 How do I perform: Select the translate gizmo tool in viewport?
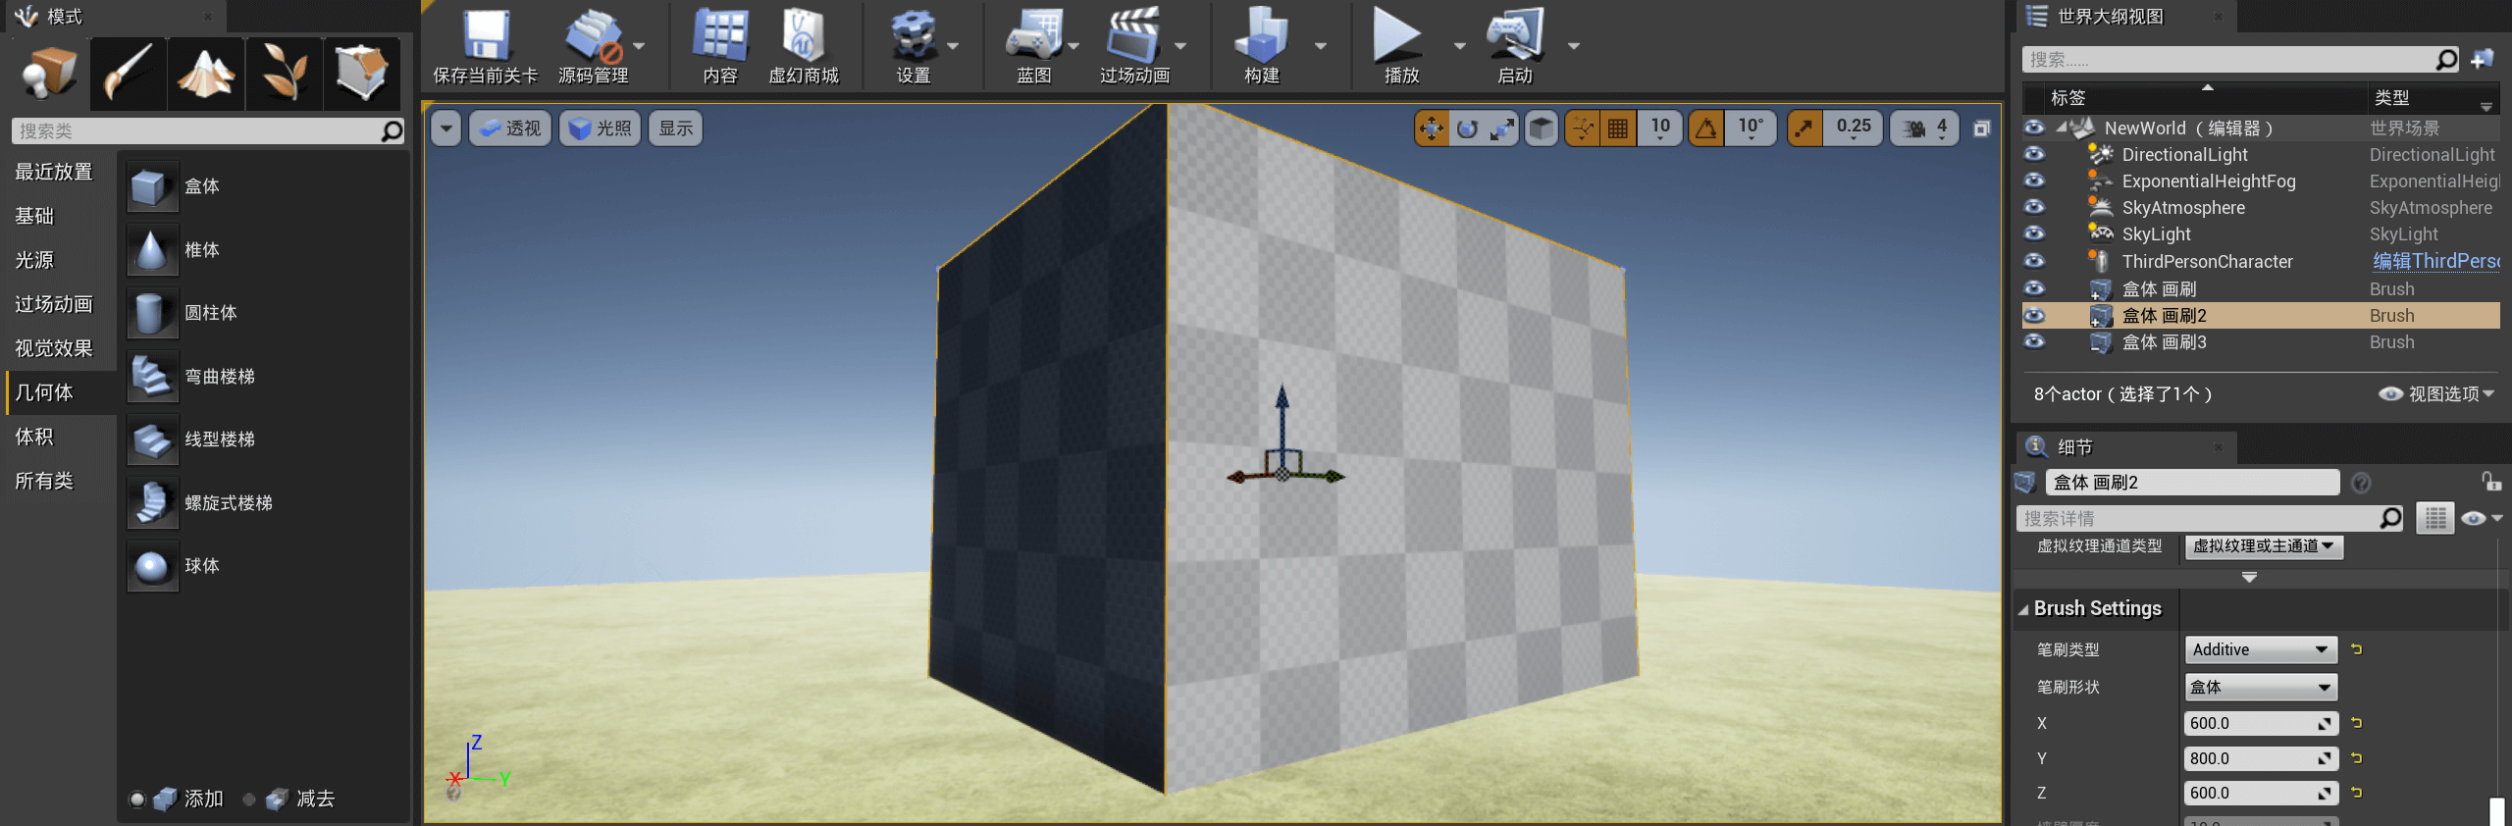(1432, 128)
